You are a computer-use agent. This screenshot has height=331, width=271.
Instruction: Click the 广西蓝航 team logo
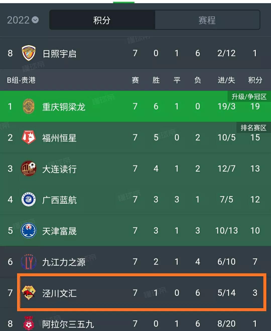pos(28,200)
